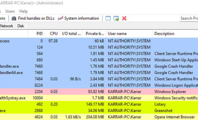Viewport: 198px width, 120px height.
Task: Open the Users menu
Action: (10, 11)
